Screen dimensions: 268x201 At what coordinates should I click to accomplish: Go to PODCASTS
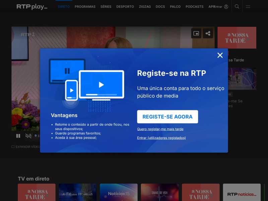tap(195, 7)
